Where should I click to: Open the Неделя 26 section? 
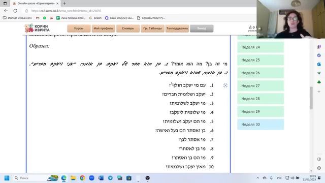(x=261, y=73)
